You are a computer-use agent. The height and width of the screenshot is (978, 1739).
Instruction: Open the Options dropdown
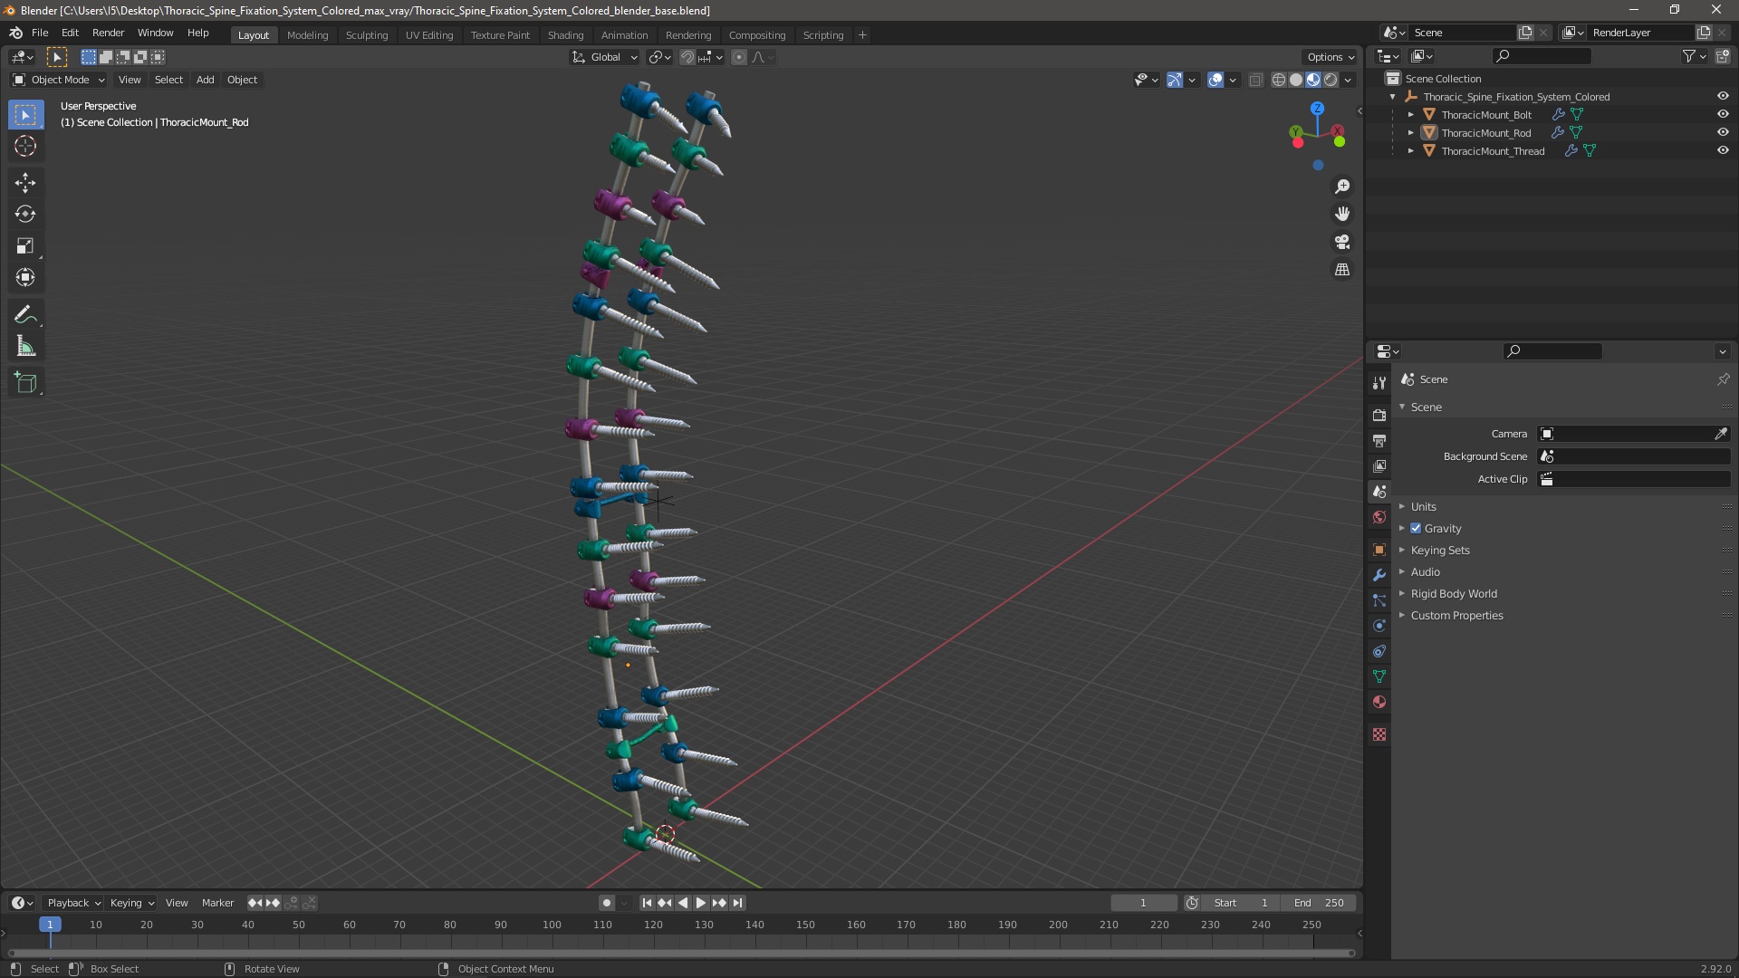click(x=1331, y=57)
